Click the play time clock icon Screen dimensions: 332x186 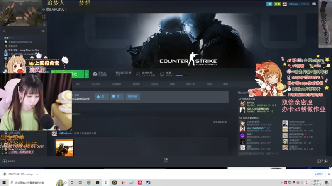click(x=138, y=74)
